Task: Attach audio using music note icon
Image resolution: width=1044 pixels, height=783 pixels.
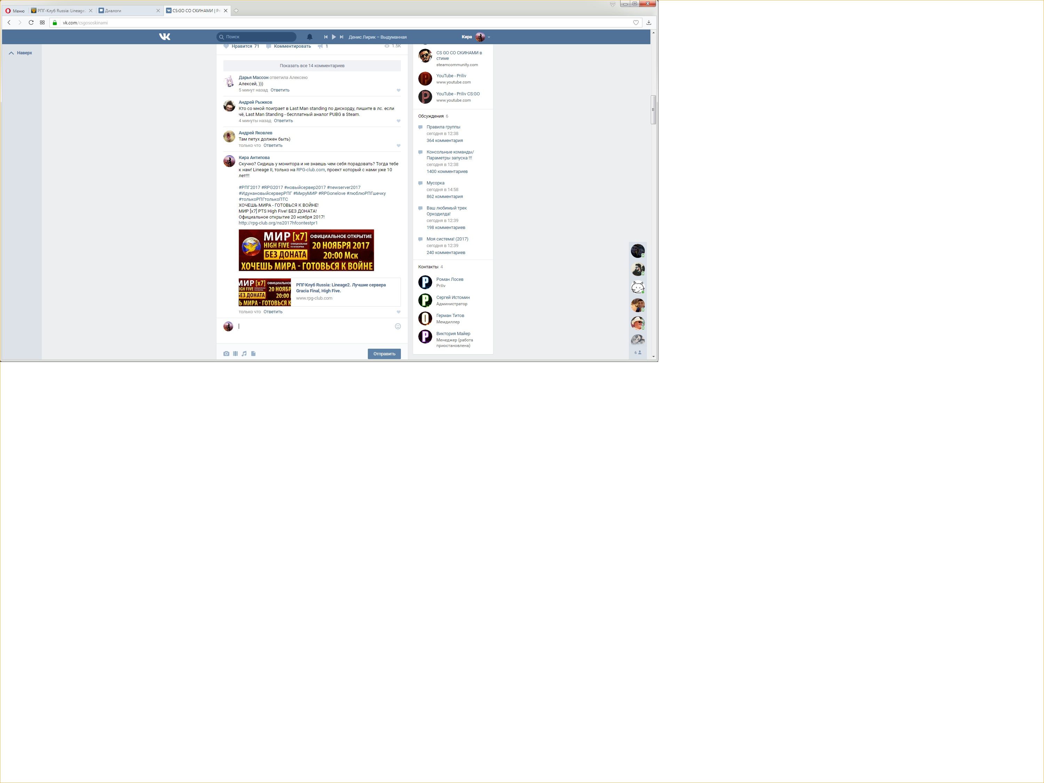Action: [244, 354]
